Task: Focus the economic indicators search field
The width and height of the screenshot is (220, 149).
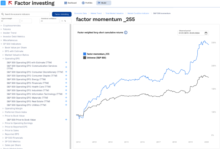Action: [27, 14]
